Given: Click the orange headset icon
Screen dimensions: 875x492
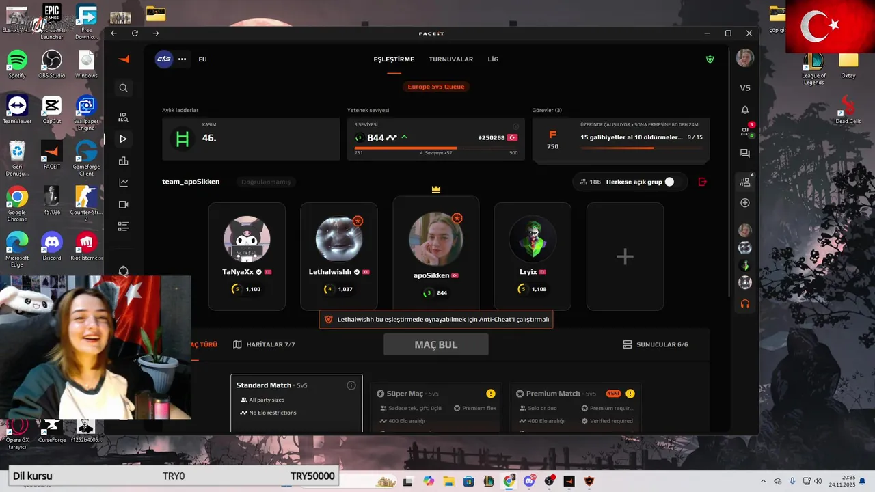Looking at the screenshot, I should click(x=745, y=304).
